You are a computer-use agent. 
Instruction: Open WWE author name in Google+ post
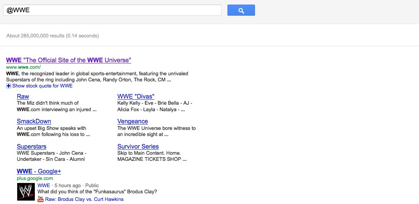44,185
